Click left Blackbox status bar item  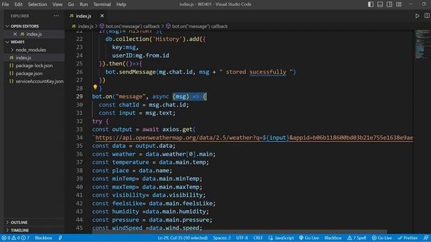pyautogui.click(x=43, y=238)
